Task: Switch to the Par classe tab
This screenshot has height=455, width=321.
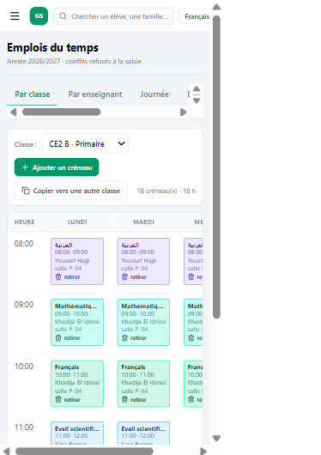Action: click(33, 94)
